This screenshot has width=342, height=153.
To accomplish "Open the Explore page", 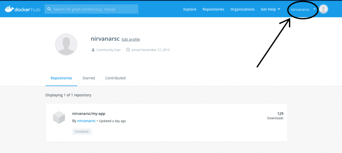I will pyautogui.click(x=190, y=9).
